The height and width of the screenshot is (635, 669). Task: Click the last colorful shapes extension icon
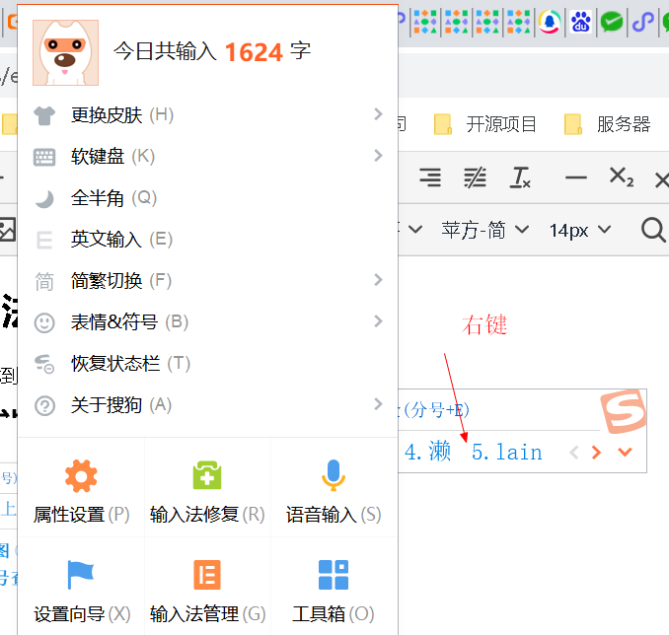[518, 22]
